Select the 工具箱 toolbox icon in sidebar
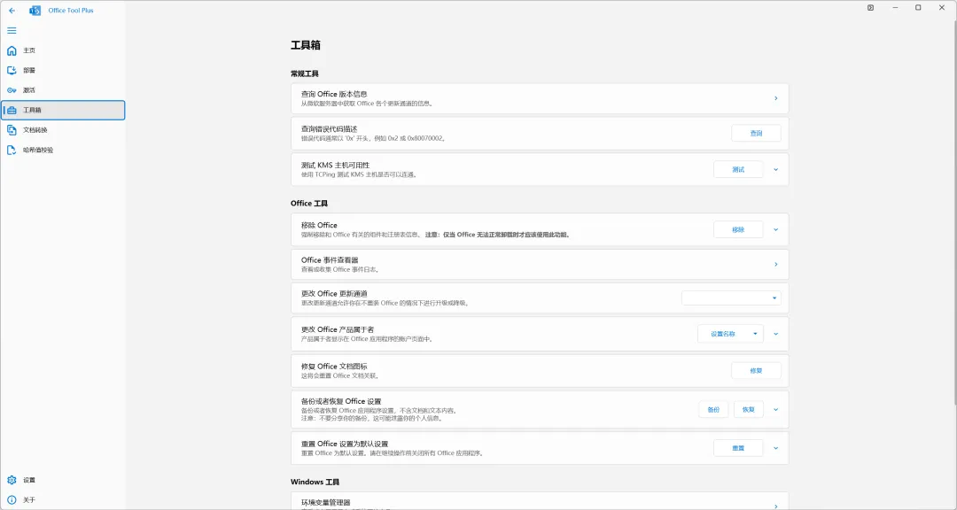Screen dimensions: 957x510 coord(12,110)
